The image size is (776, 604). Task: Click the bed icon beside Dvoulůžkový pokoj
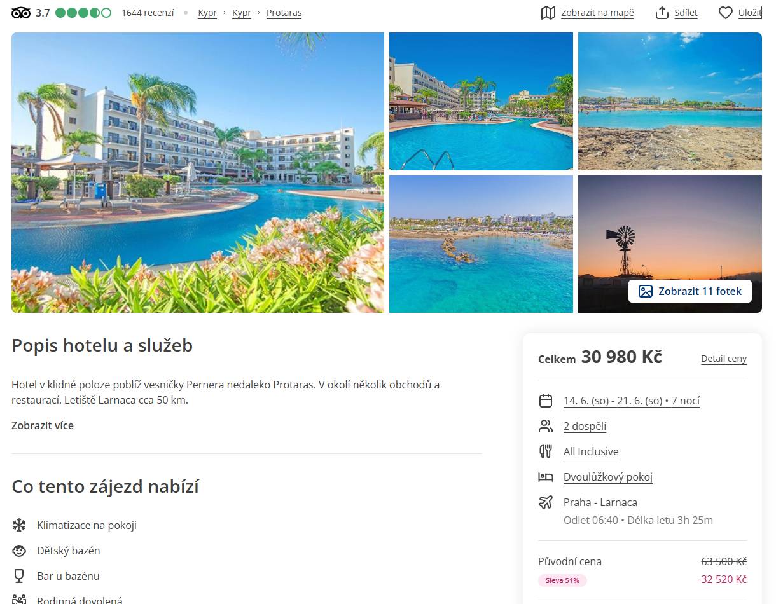[x=546, y=477]
